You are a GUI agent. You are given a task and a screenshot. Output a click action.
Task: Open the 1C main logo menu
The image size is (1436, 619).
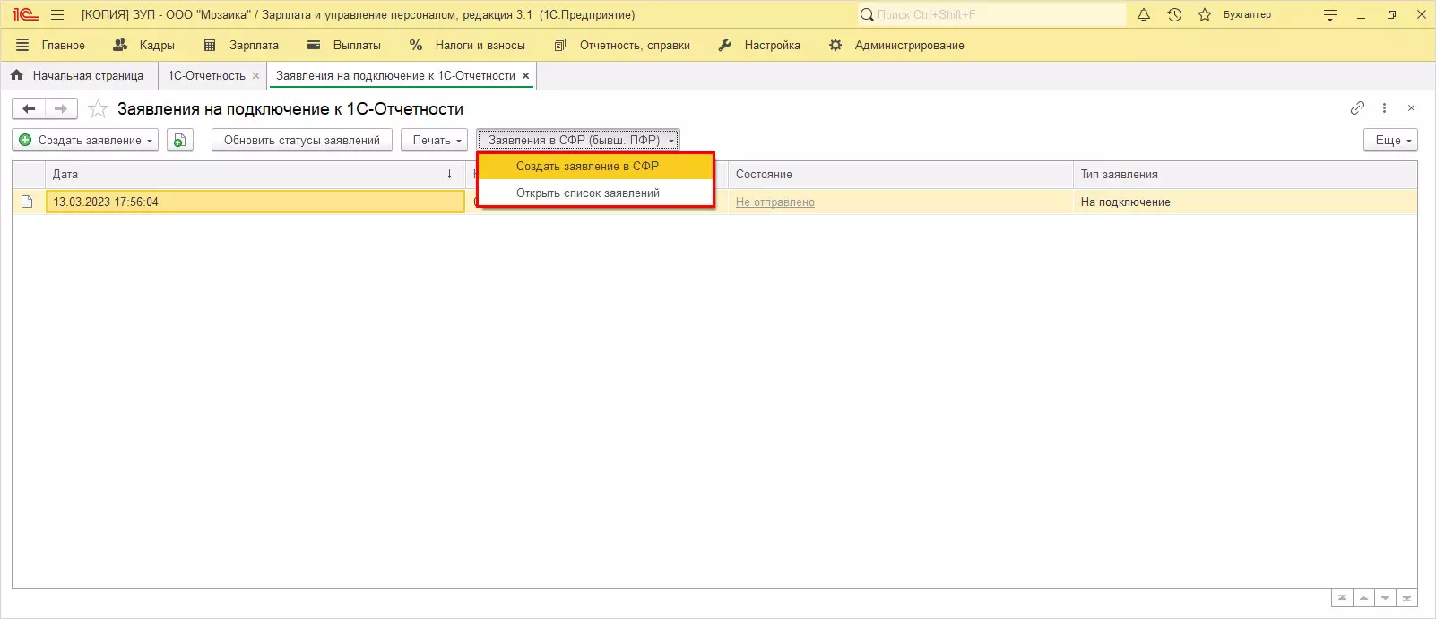[25, 14]
